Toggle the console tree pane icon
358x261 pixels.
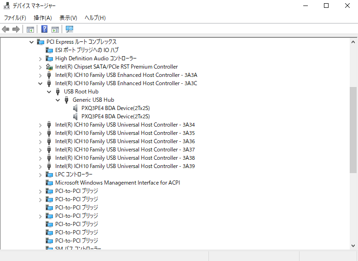pyautogui.click(x=30, y=29)
